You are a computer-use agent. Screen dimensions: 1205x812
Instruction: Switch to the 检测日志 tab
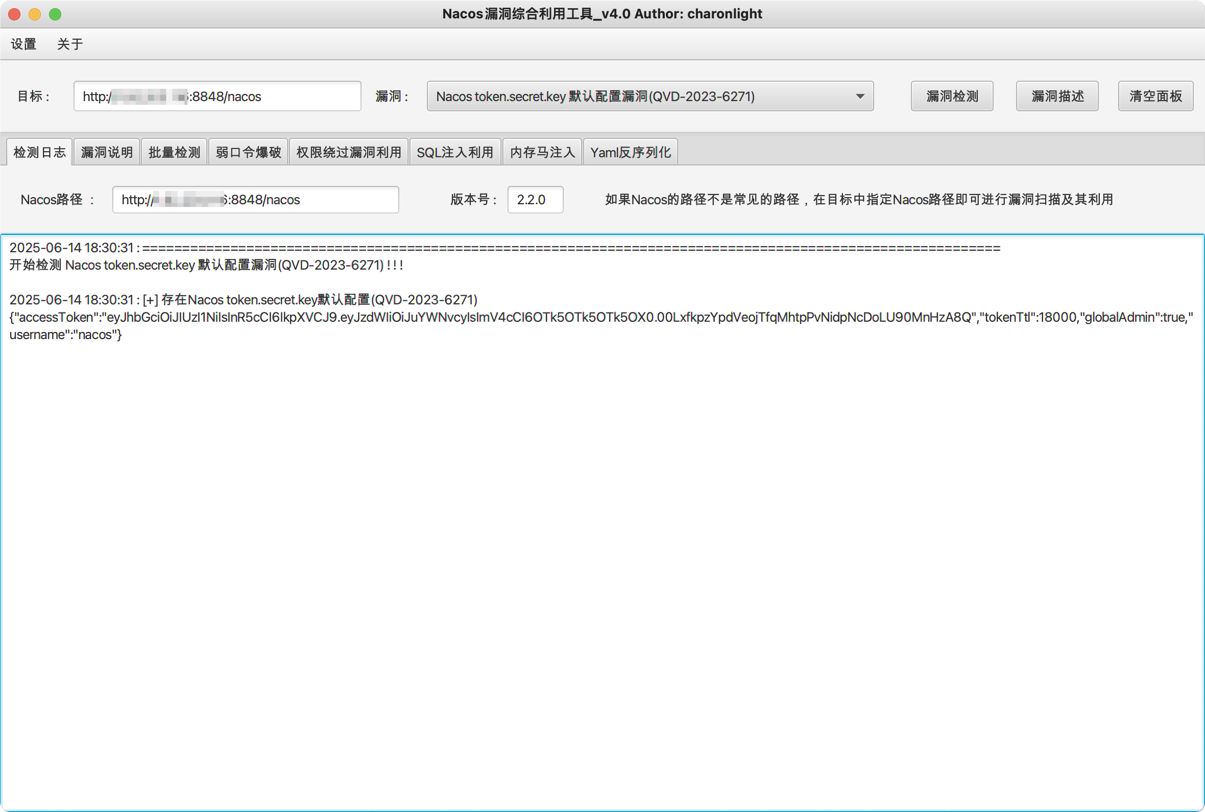click(x=39, y=152)
